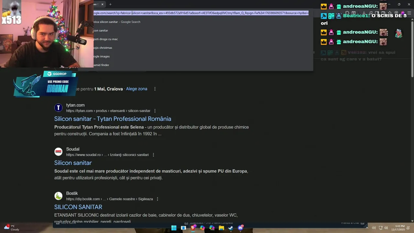Open Copilot from the taskbar

[202, 228]
